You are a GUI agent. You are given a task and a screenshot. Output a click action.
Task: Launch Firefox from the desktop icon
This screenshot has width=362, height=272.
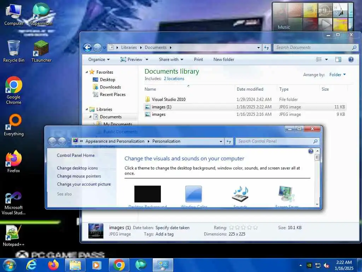[x=14, y=161]
